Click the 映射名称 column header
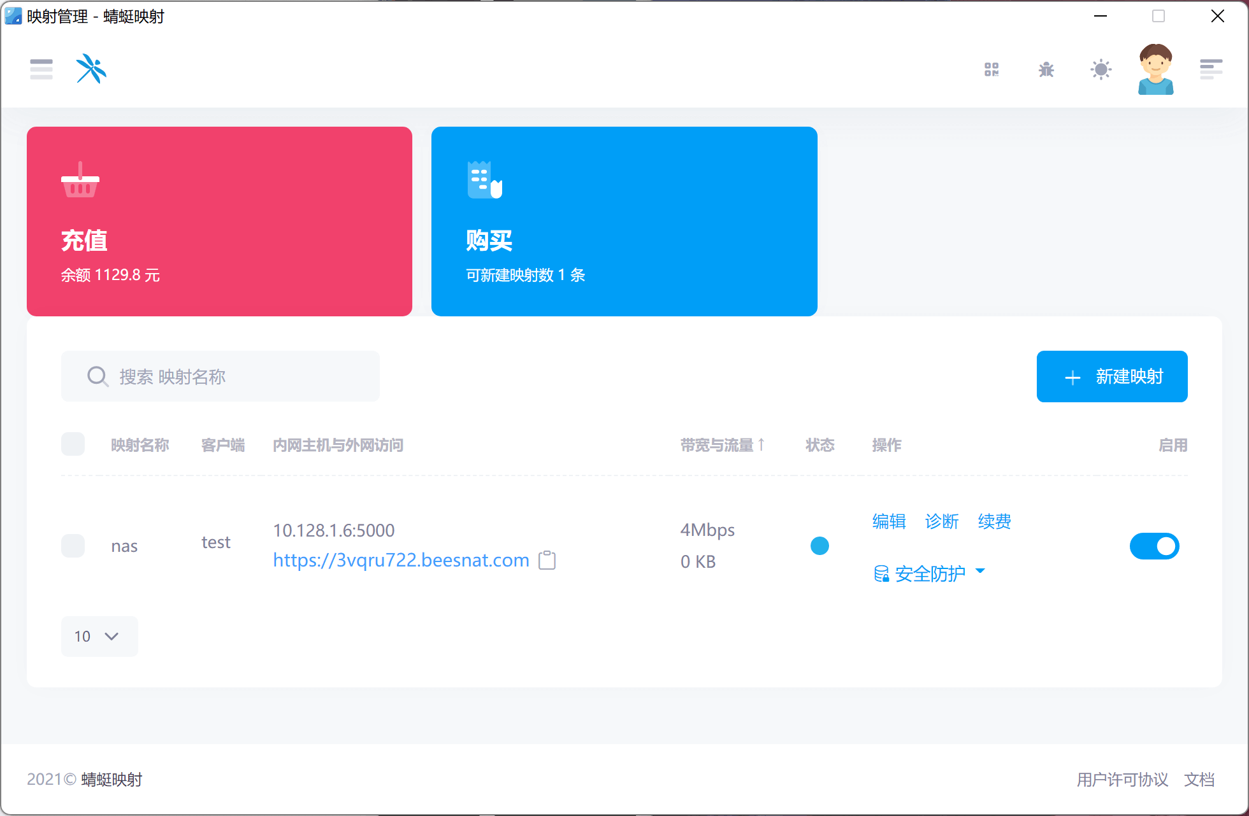1249x816 pixels. pyautogui.click(x=140, y=445)
